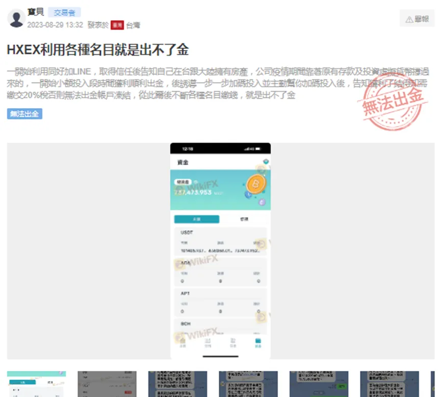The height and width of the screenshot is (397, 441).
Task: Select the fifth thumbnail in the strip
Action: pyautogui.click(x=319, y=384)
